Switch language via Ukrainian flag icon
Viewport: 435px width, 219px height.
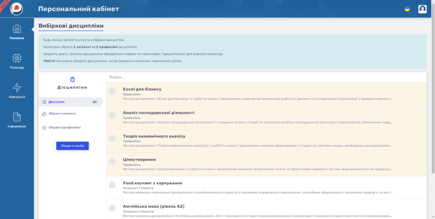(407, 9)
